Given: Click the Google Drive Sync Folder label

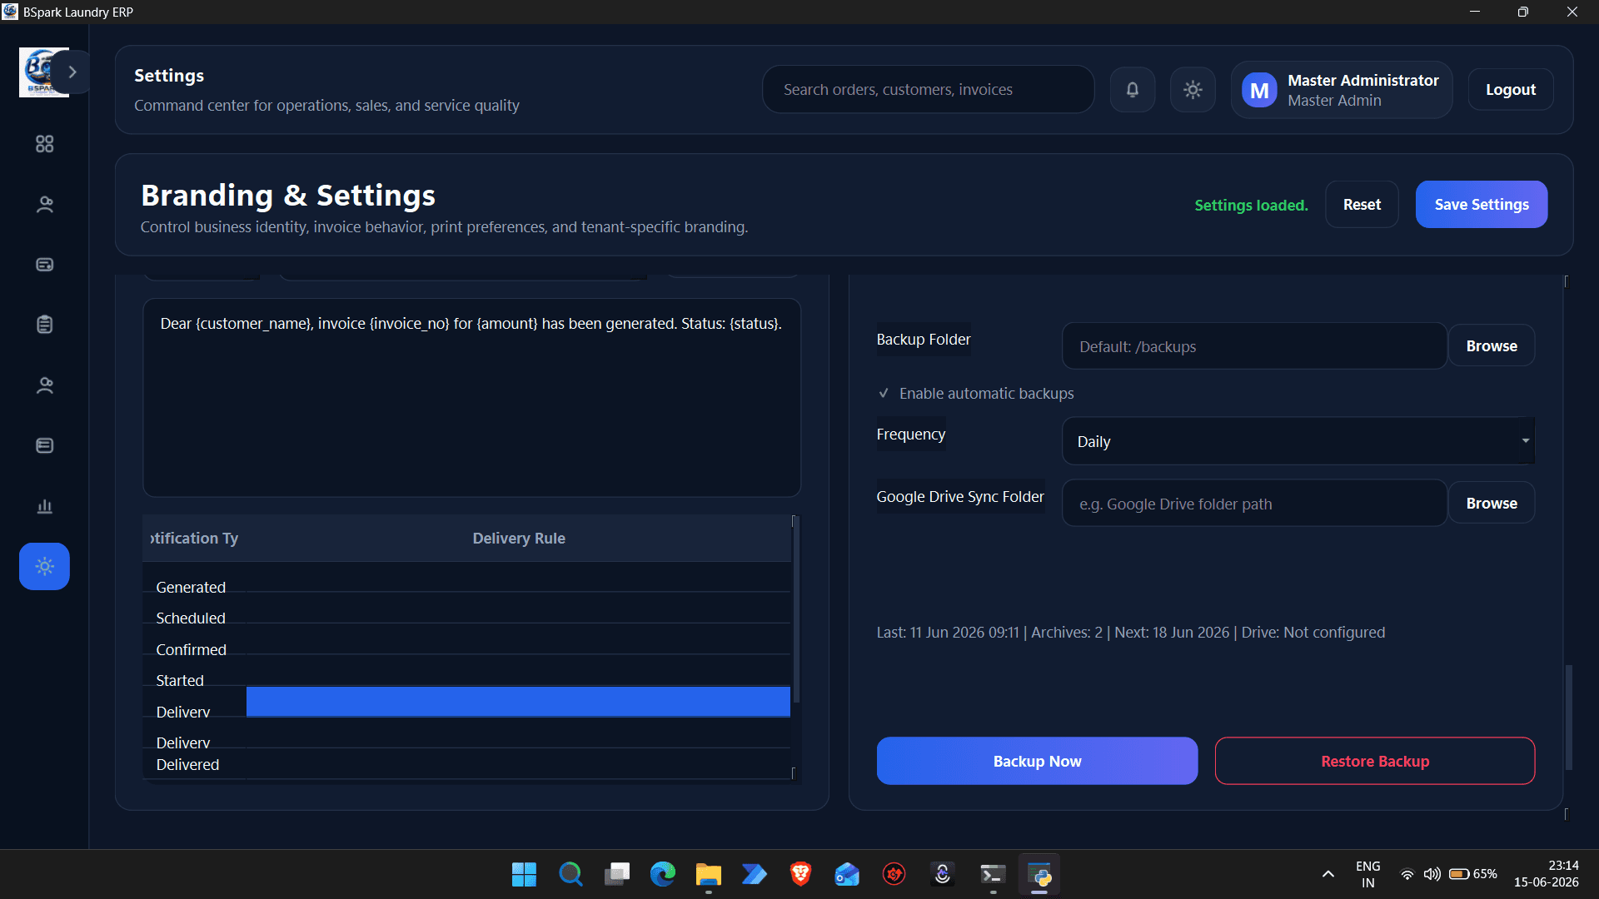Looking at the screenshot, I should [x=960, y=497].
